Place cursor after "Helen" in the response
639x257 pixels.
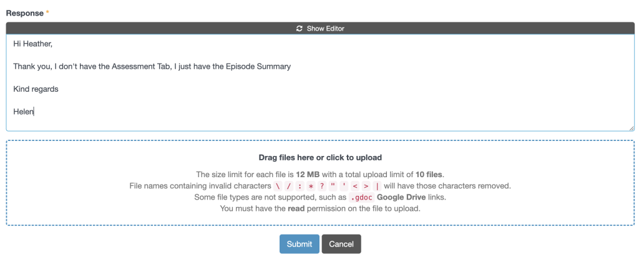pos(35,112)
